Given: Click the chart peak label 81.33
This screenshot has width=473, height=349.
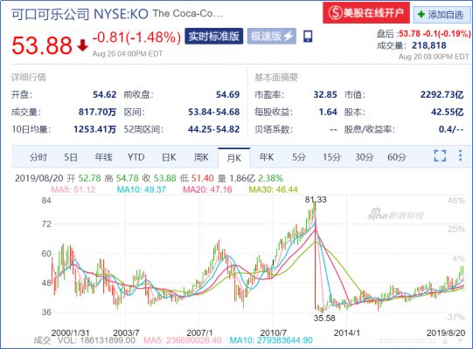Looking at the screenshot, I should [x=316, y=199].
